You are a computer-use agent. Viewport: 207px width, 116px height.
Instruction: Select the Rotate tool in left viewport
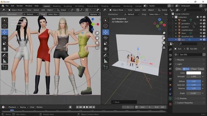[x=5, y=38]
